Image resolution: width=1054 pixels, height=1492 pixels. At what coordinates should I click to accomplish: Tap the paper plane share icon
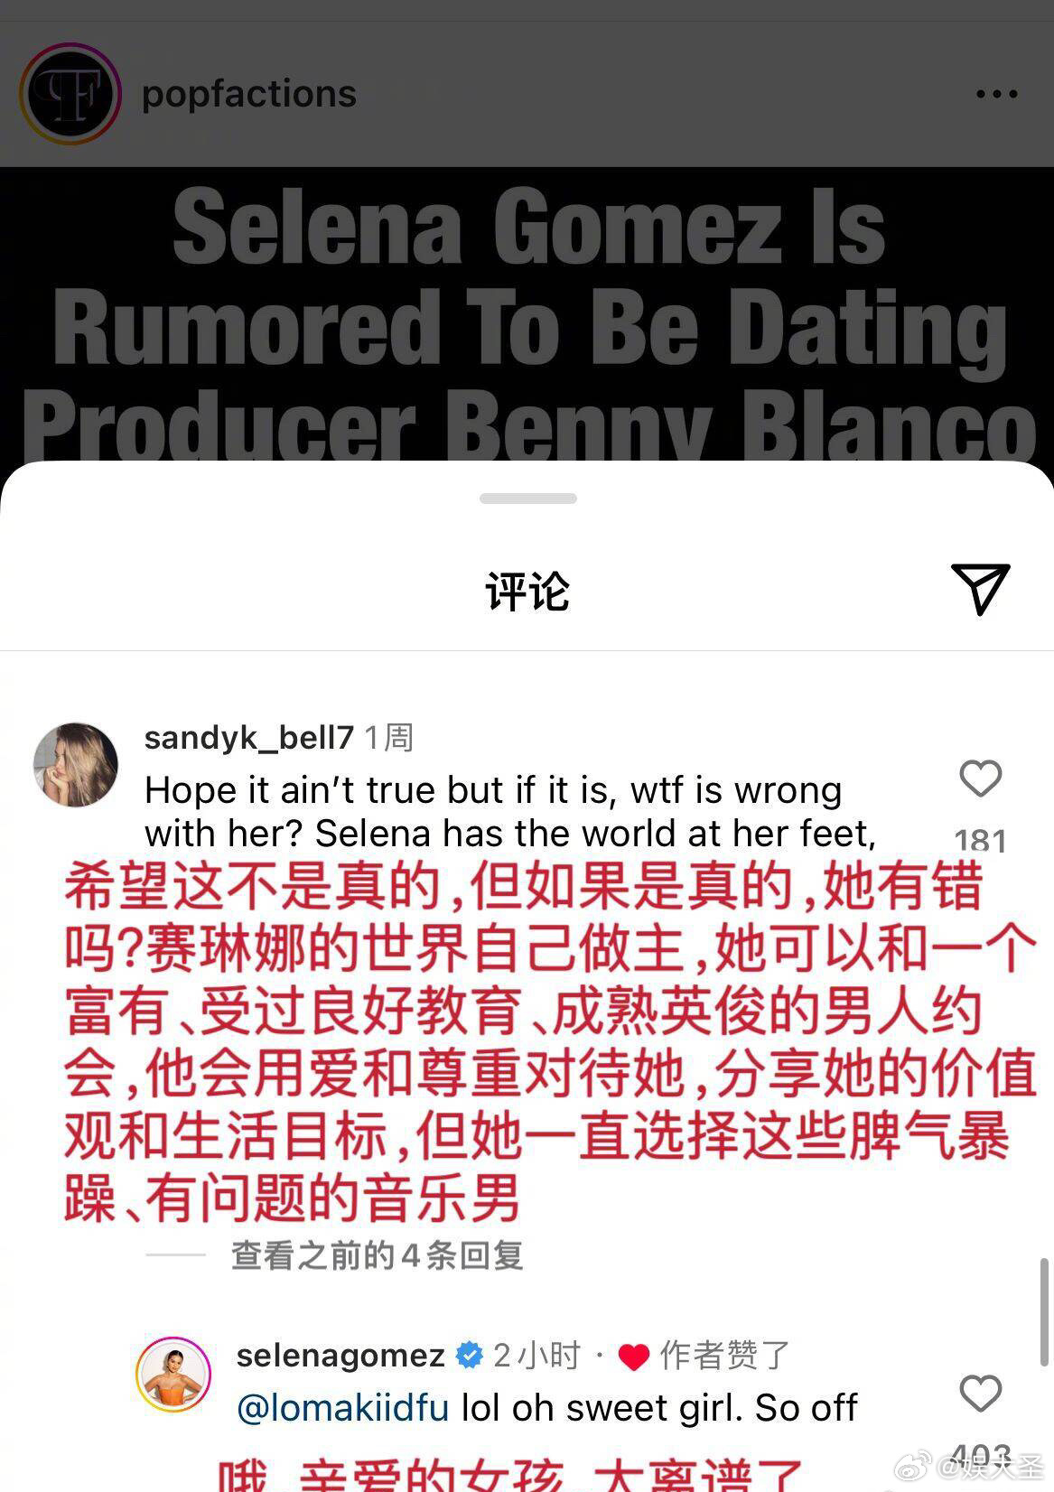click(979, 588)
